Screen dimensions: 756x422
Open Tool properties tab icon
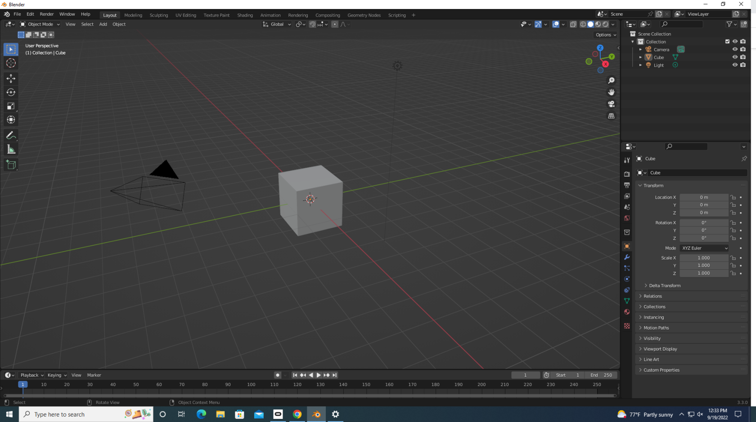pyautogui.click(x=627, y=160)
